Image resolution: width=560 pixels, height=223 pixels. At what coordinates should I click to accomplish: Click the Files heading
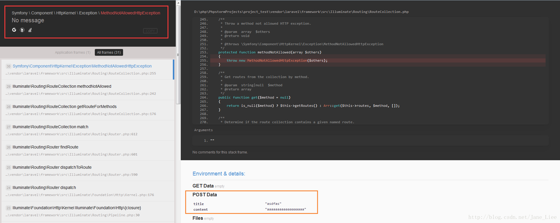tap(198, 218)
